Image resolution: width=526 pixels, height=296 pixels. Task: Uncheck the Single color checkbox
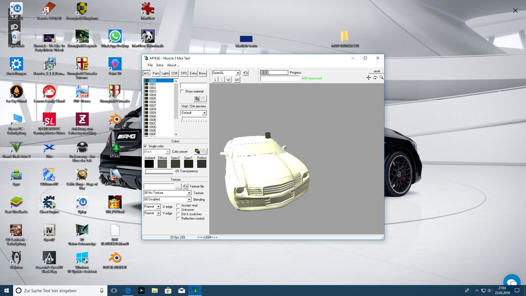(x=145, y=146)
